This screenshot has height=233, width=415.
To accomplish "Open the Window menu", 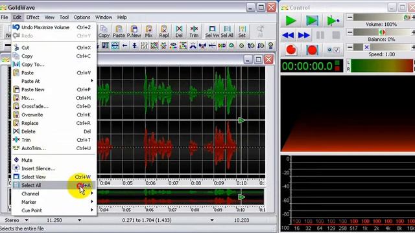I will (104, 17).
